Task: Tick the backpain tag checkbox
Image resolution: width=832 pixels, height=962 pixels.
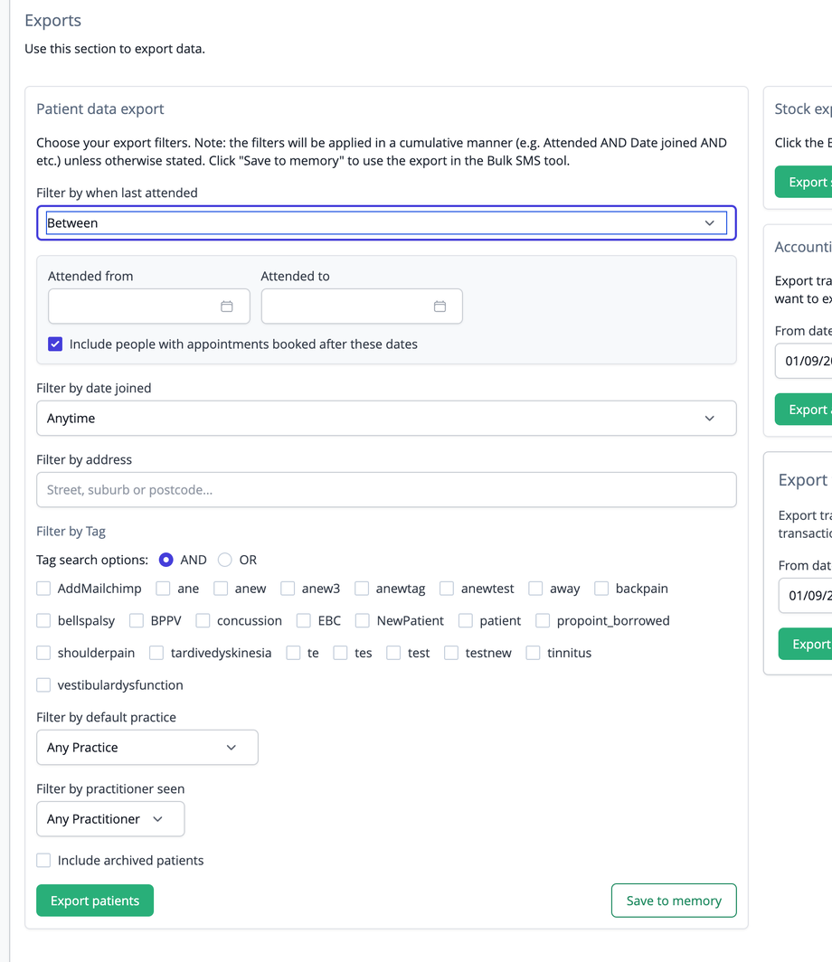Action: tap(601, 589)
